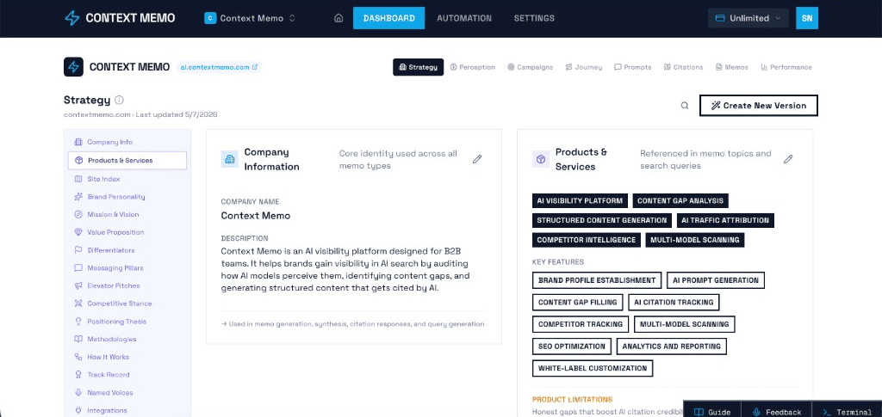Open the Terminal button at bottom
This screenshot has width=882, height=417.
[848, 411]
